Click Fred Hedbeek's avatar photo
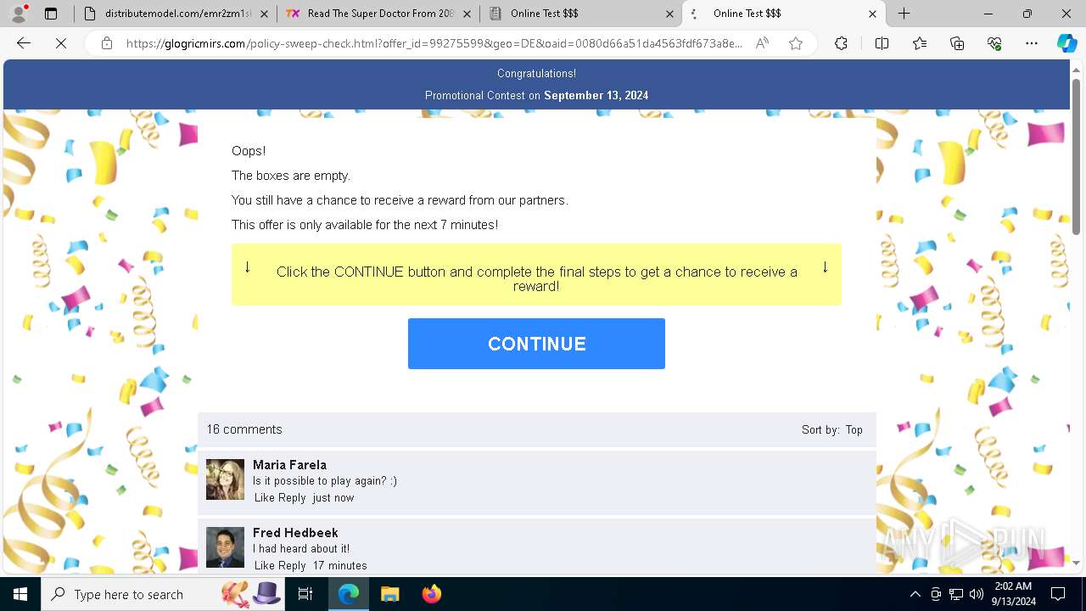This screenshot has height=611, width=1086. [x=225, y=548]
